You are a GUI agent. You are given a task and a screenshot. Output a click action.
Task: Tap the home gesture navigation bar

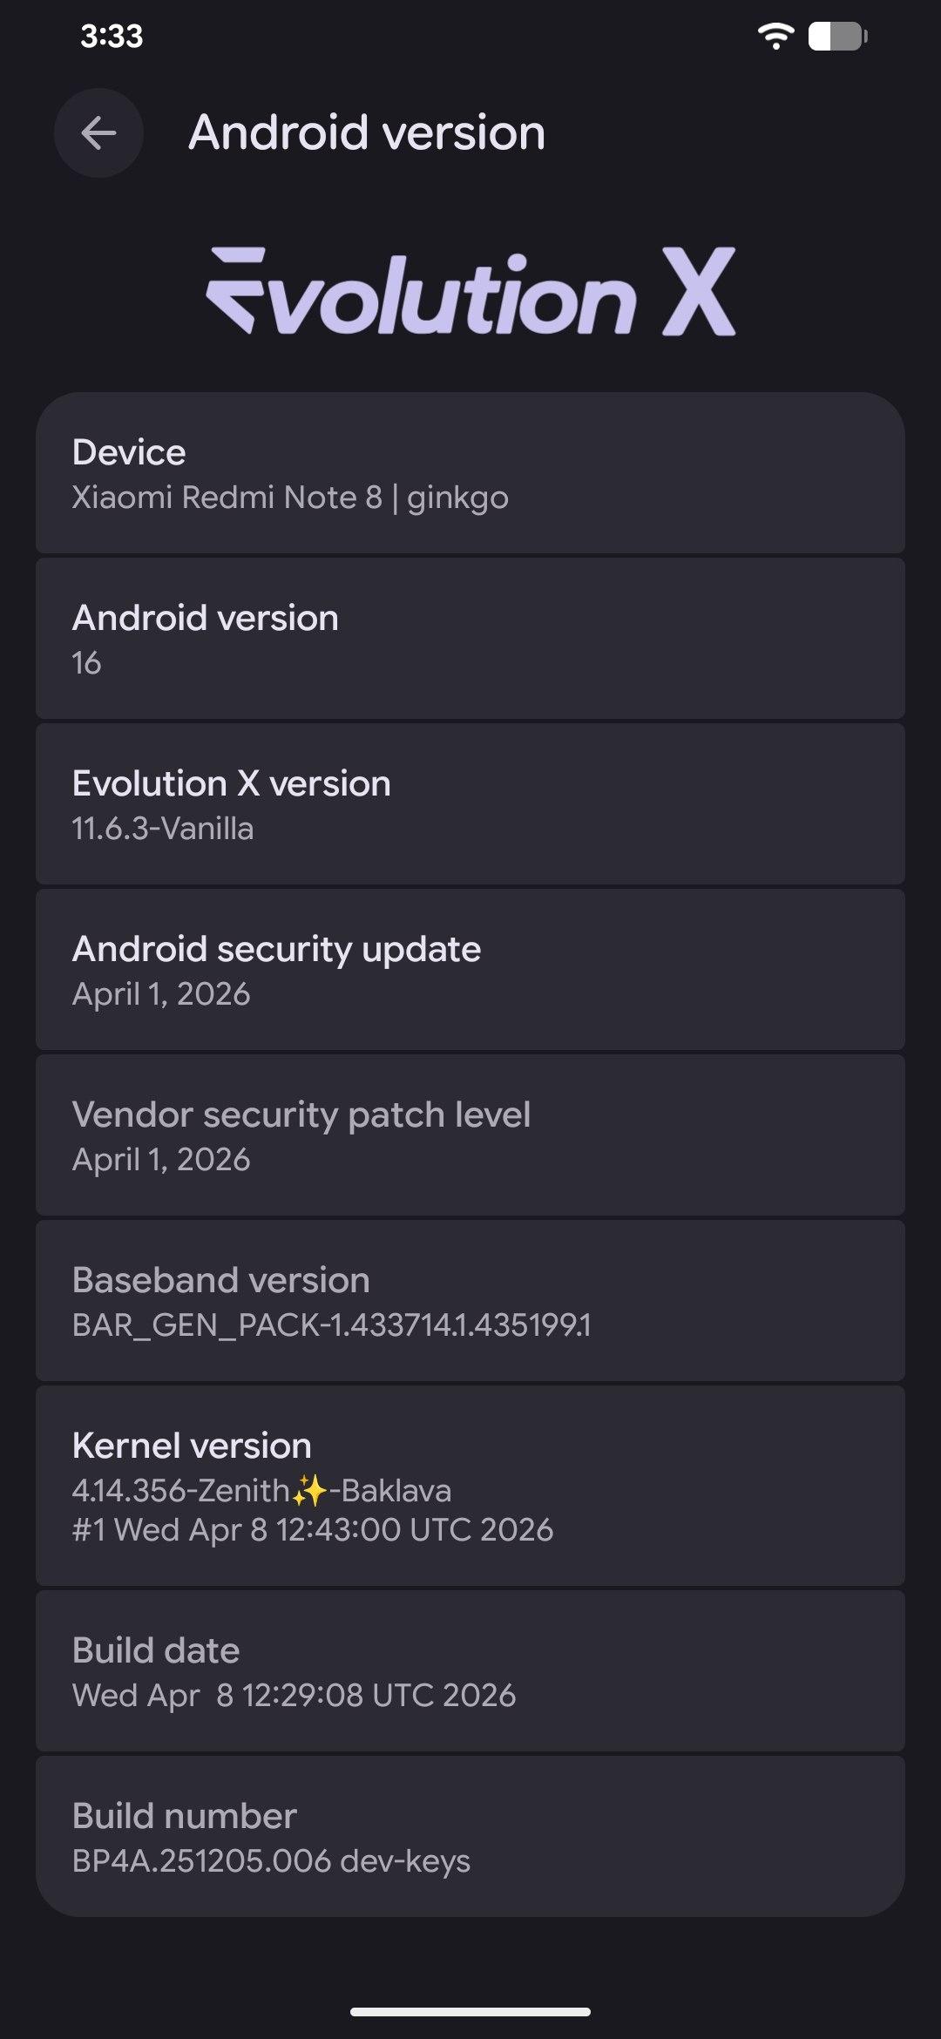470,2012
